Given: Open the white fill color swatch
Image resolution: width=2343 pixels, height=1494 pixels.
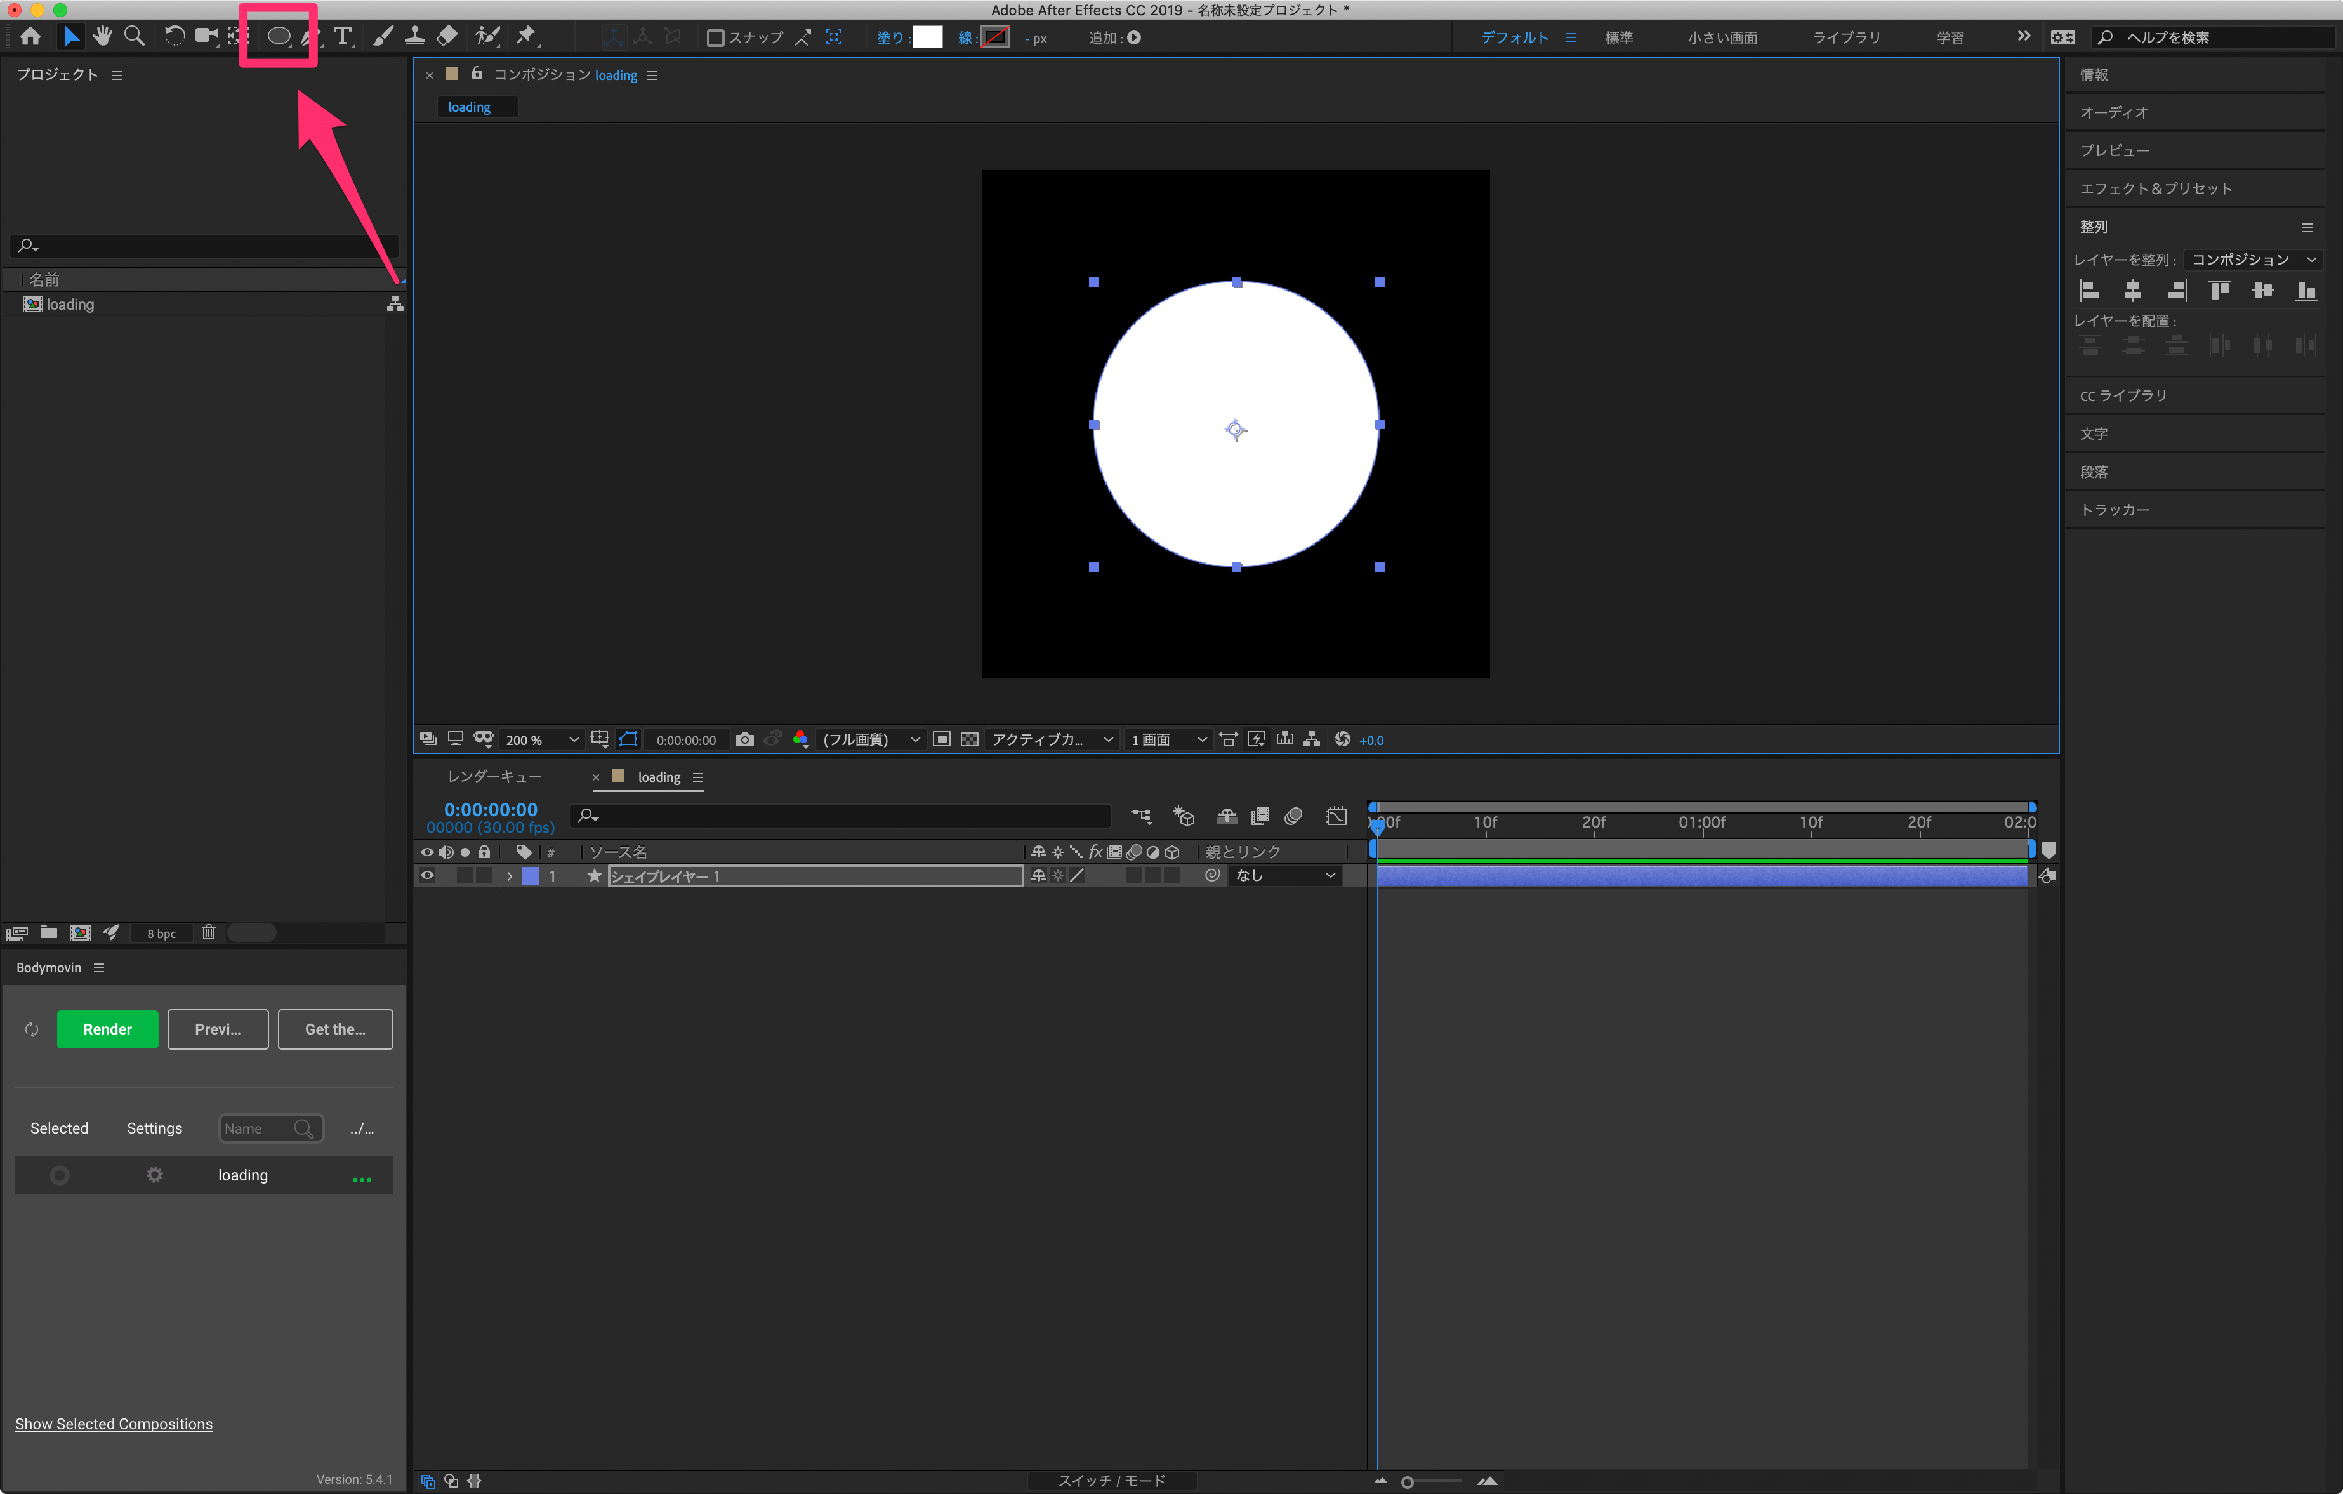Looking at the screenshot, I should (927, 38).
